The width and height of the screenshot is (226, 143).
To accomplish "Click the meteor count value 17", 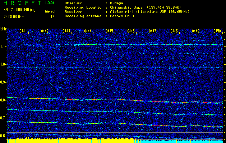I will click(52, 17).
